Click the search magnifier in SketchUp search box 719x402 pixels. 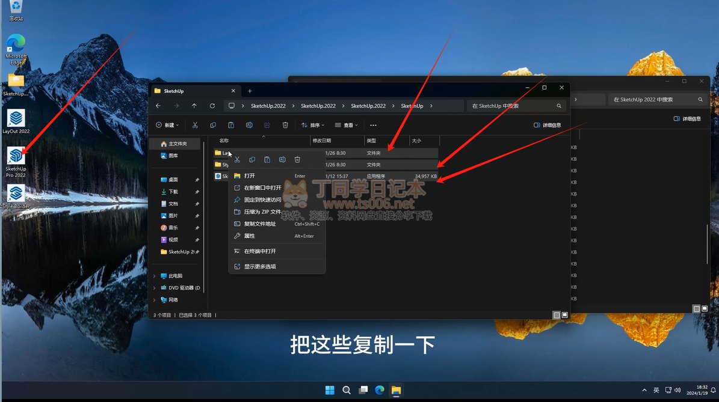tap(559, 106)
